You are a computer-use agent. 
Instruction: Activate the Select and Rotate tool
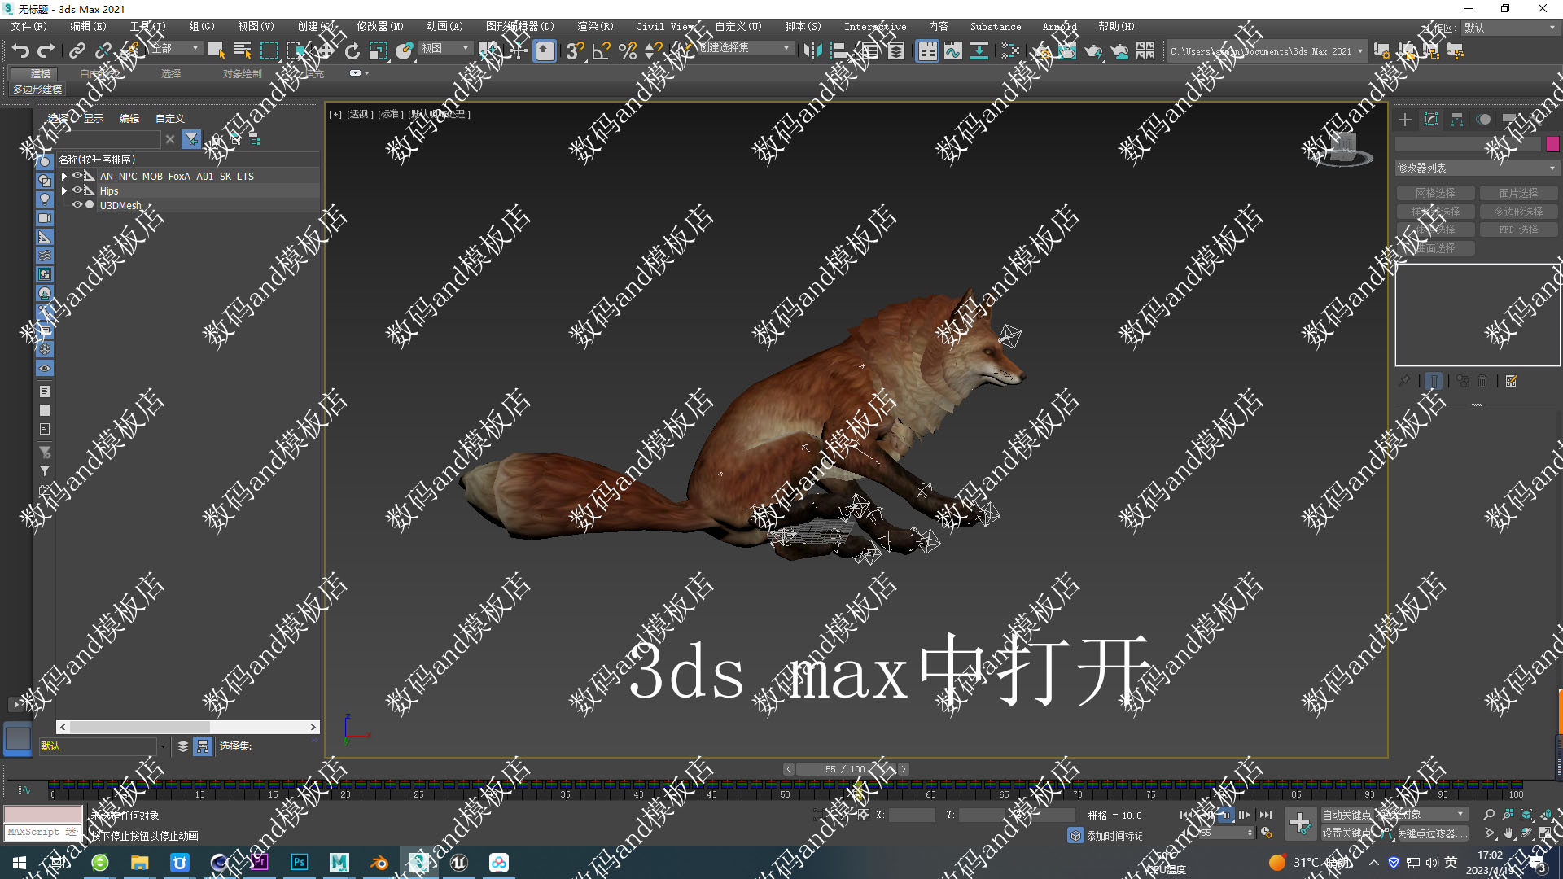click(352, 51)
